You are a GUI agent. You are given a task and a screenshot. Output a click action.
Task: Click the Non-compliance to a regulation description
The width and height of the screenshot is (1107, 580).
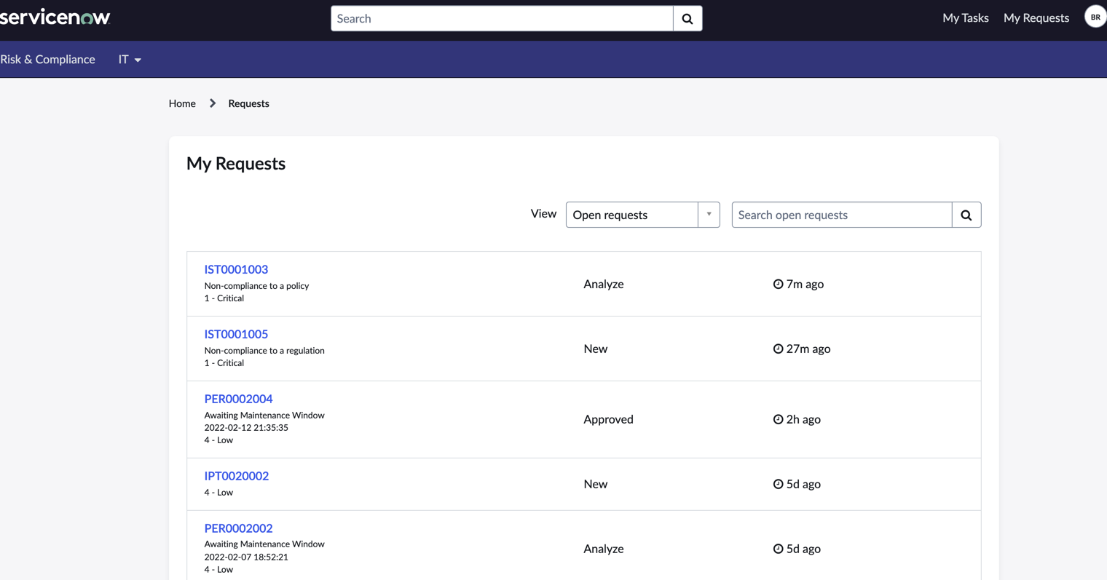264,351
